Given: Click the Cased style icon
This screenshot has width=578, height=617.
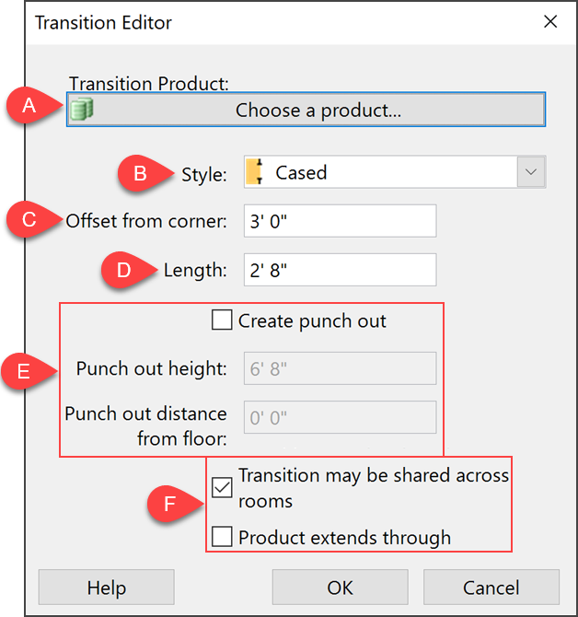Looking at the screenshot, I should tap(254, 172).
